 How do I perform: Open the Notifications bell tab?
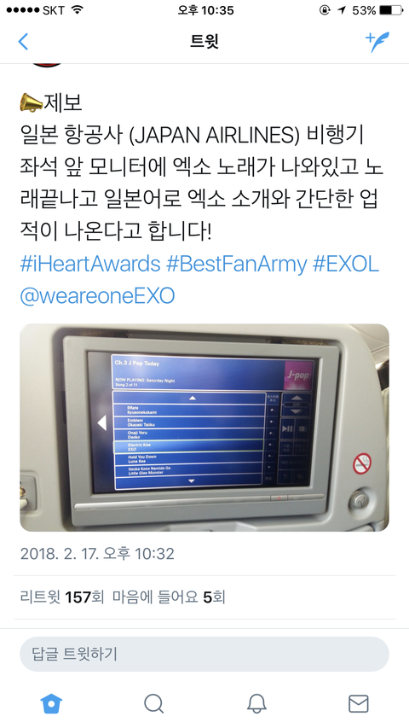[256, 703]
